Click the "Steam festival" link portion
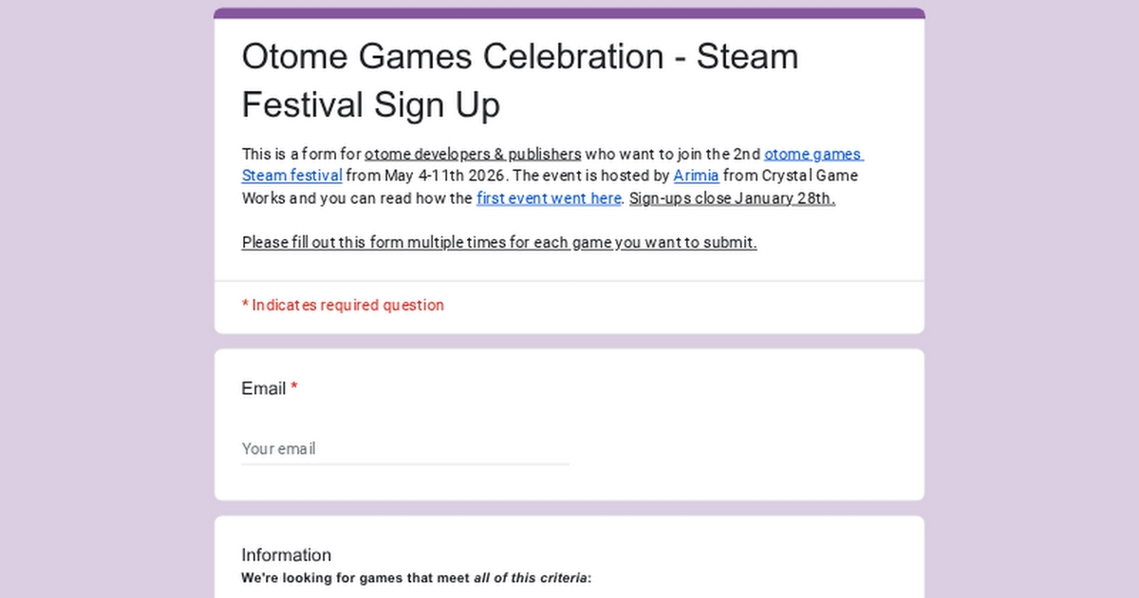 click(x=291, y=176)
